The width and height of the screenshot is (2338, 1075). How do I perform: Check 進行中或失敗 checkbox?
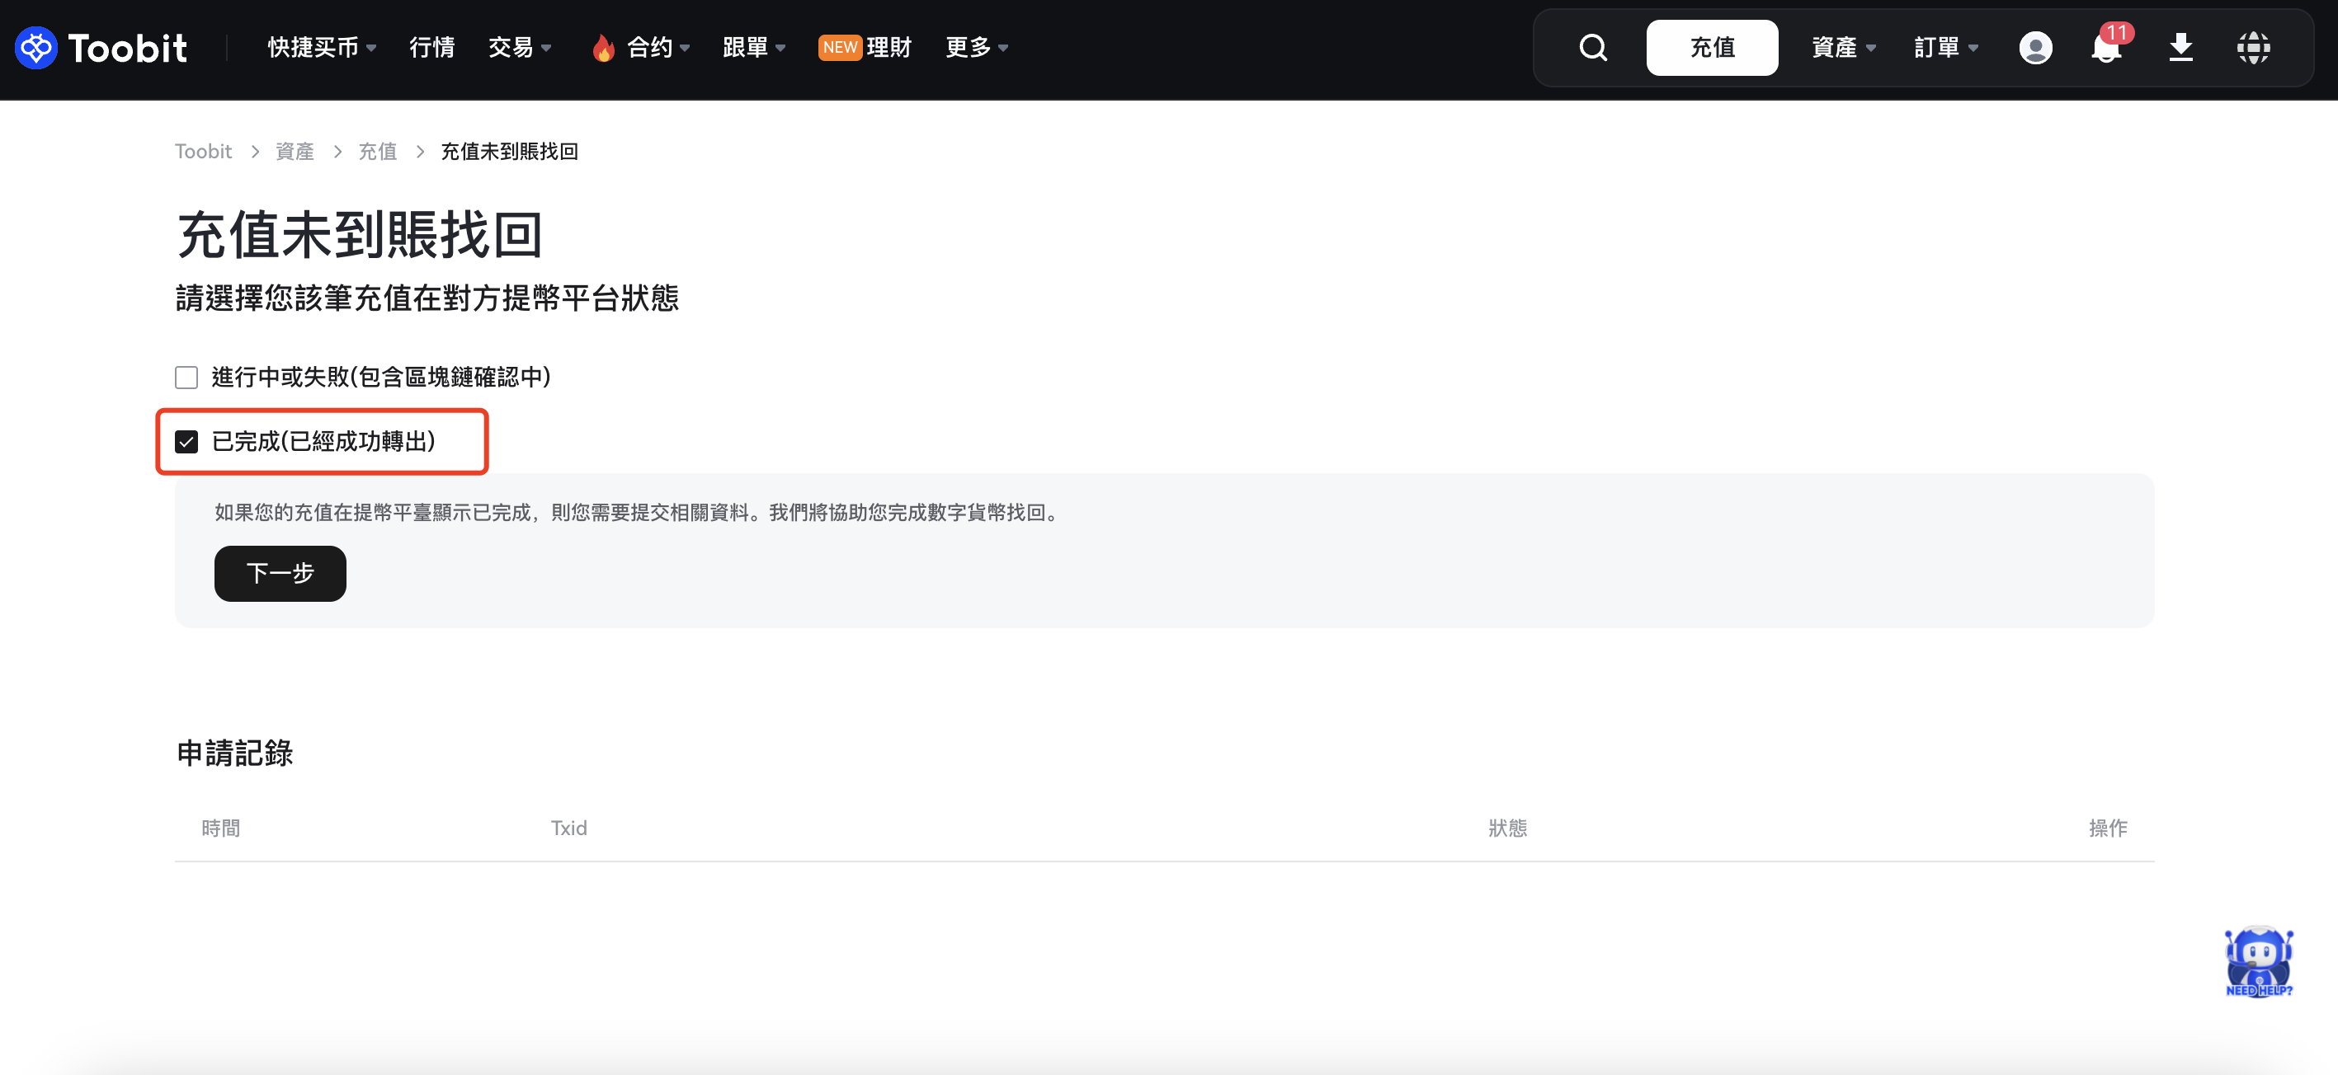point(186,378)
